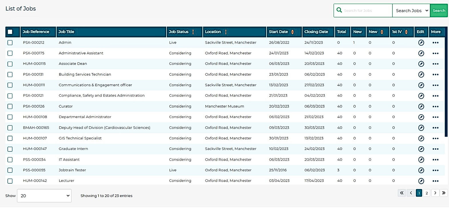This screenshot has width=449, height=213.
Task: Show more actions for Curator
Action: tap(435, 107)
